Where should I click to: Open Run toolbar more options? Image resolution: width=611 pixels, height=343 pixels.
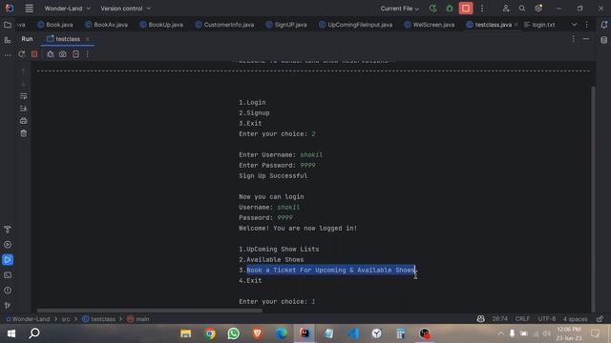pyautogui.click(x=88, y=54)
